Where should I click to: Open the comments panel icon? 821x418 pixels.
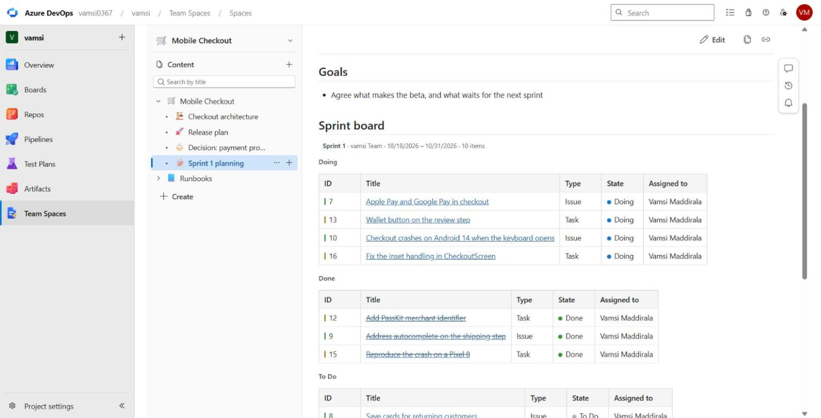[x=789, y=68]
